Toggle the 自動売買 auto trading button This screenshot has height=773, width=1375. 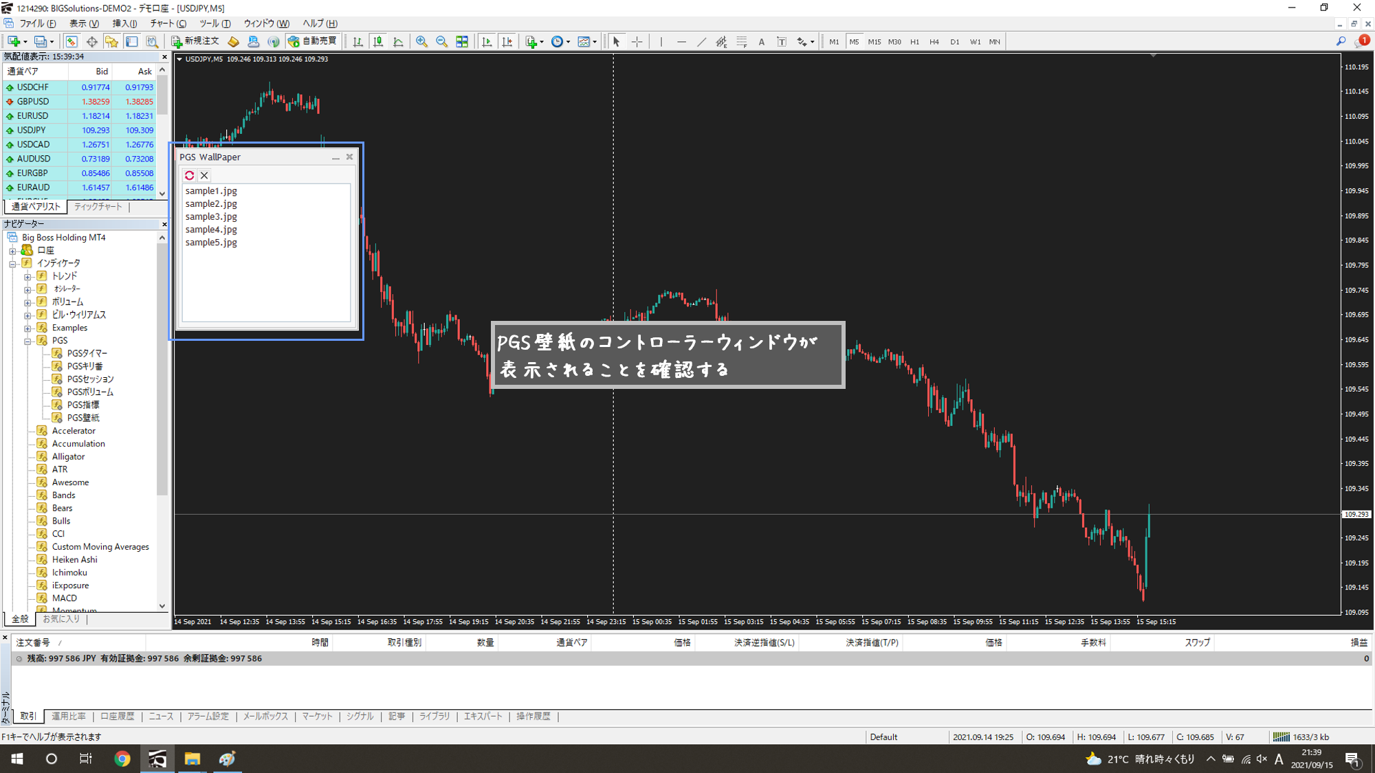click(x=313, y=41)
